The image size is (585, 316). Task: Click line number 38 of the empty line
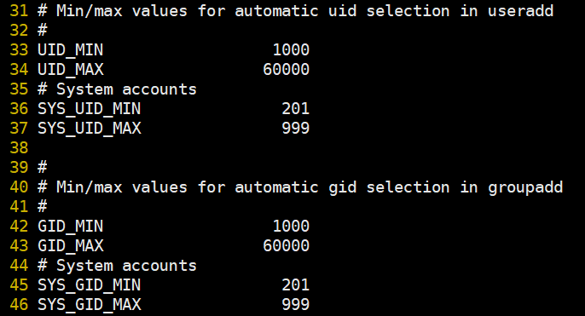point(19,148)
